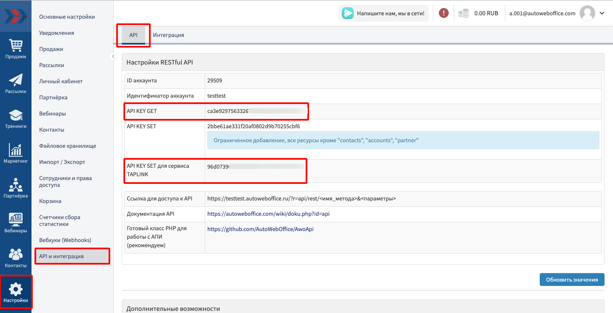The image size is (613, 313).
Task: Open Рассылки paper plane sidebar icon
Action: [x=16, y=81]
